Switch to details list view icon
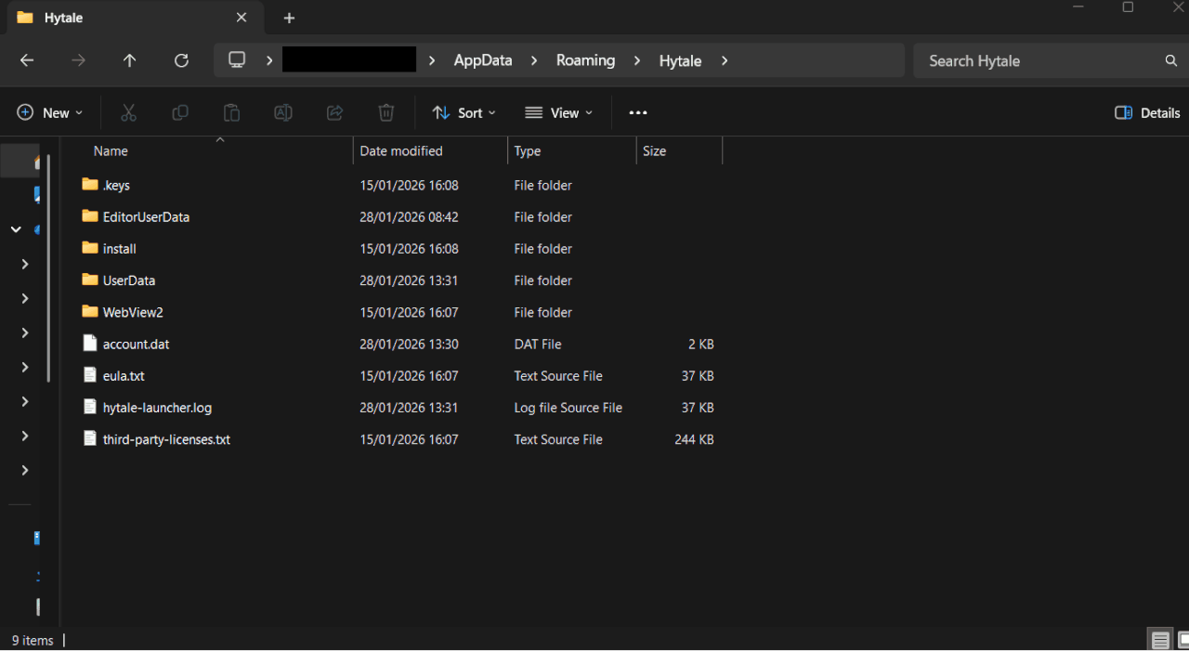The height and width of the screenshot is (651, 1189). pos(1160,640)
